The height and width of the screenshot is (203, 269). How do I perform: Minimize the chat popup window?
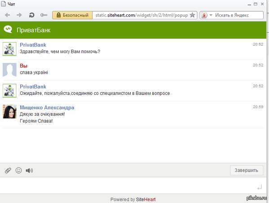(x=249, y=4)
